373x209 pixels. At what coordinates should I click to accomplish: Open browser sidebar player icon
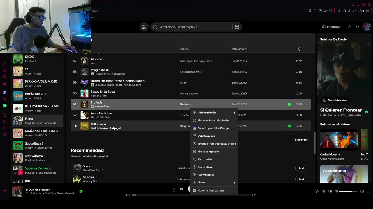5,115
